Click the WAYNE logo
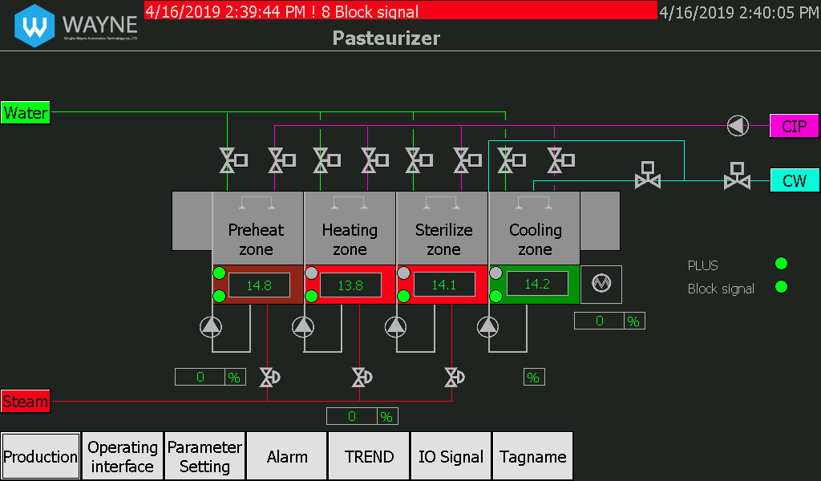The image size is (821, 481). pos(76,26)
